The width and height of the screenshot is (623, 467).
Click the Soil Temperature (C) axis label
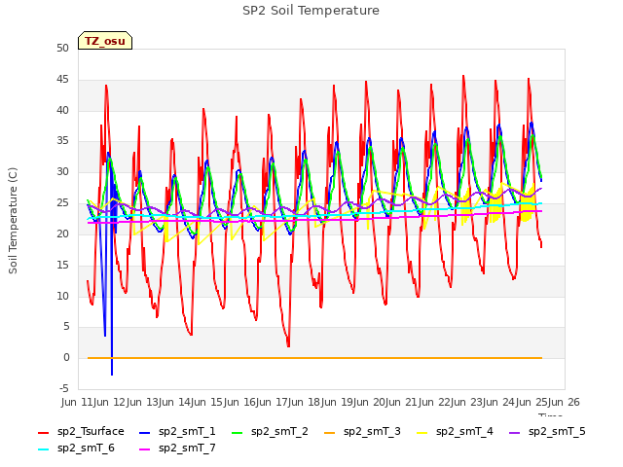point(13,221)
